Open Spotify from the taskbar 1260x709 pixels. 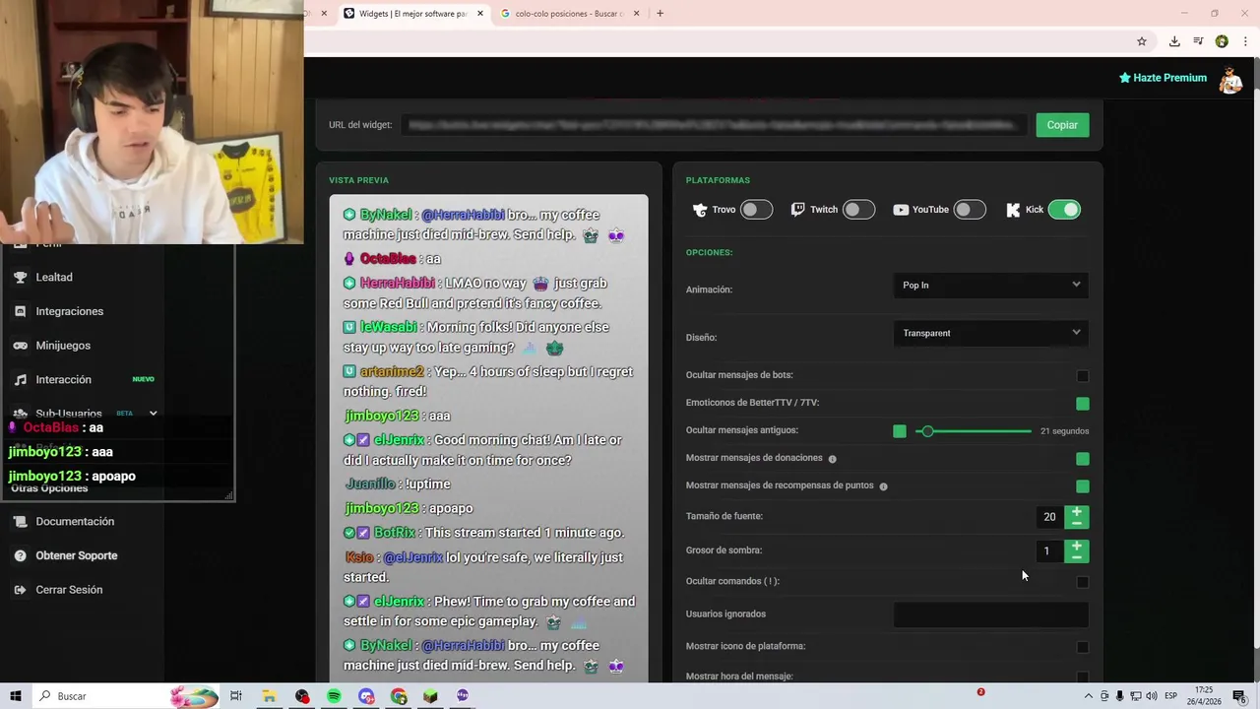(334, 696)
